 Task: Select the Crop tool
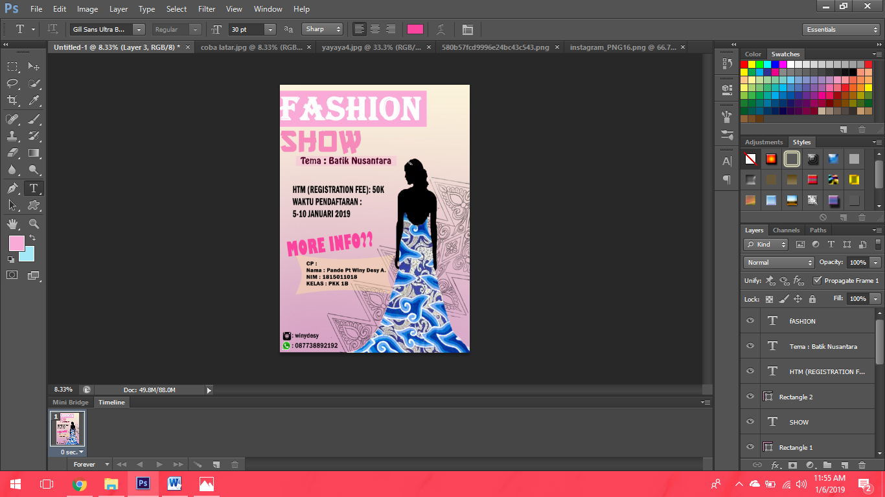point(12,100)
